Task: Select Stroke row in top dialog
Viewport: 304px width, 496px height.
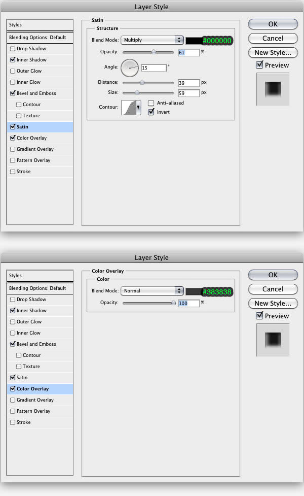Action: [40, 172]
